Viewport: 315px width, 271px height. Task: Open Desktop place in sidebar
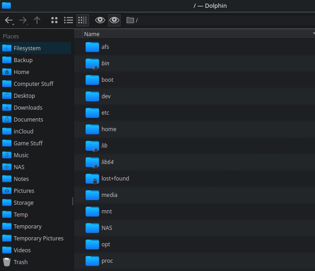click(36, 96)
